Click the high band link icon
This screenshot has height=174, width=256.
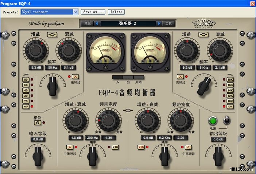click(x=203, y=35)
